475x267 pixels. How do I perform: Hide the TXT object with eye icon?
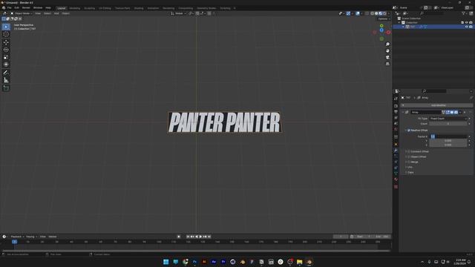[x=467, y=27]
